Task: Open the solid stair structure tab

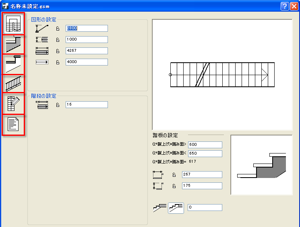Action: [x=13, y=44]
